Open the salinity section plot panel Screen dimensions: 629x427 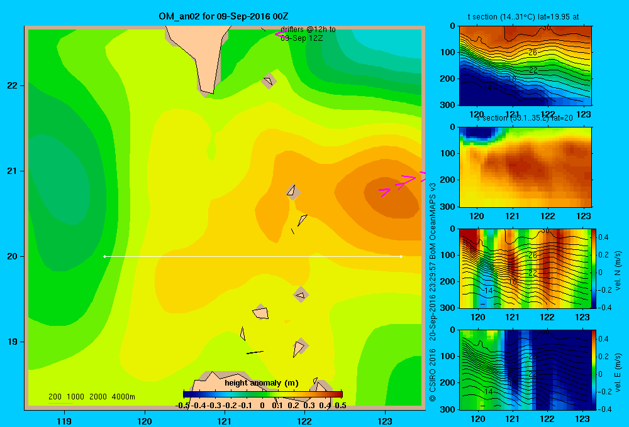[525, 166]
